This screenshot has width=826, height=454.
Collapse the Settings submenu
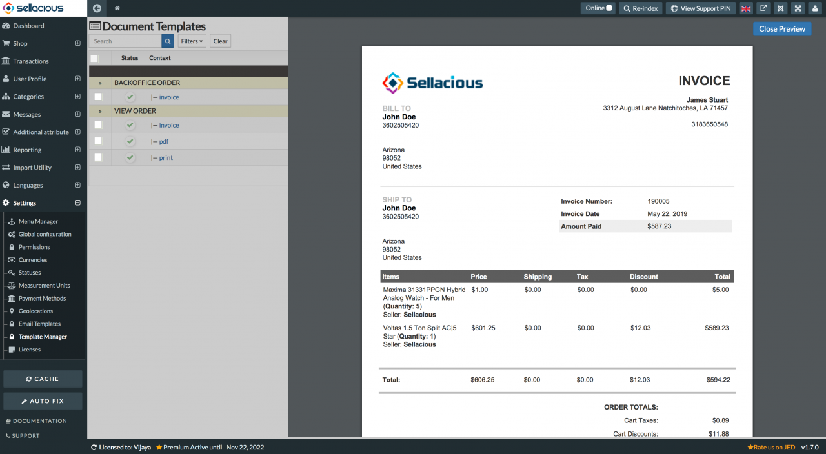pos(77,202)
